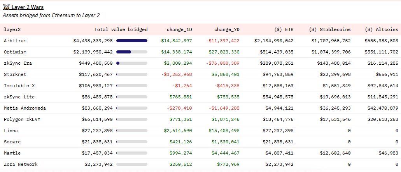Sort by the ($) Stablecoins column header
This screenshot has height=172, width=401.
(330, 29)
